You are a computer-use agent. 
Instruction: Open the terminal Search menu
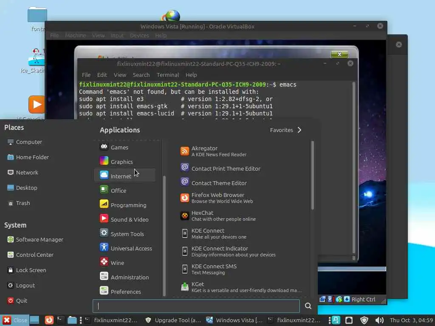coord(141,75)
